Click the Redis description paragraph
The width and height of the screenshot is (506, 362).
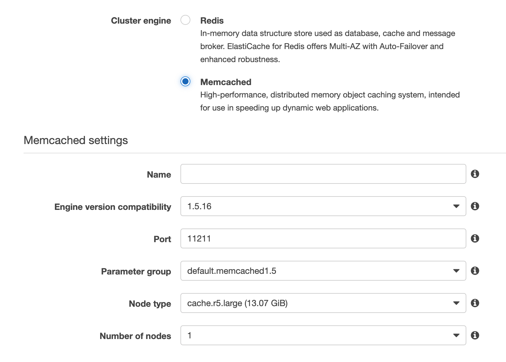[327, 46]
